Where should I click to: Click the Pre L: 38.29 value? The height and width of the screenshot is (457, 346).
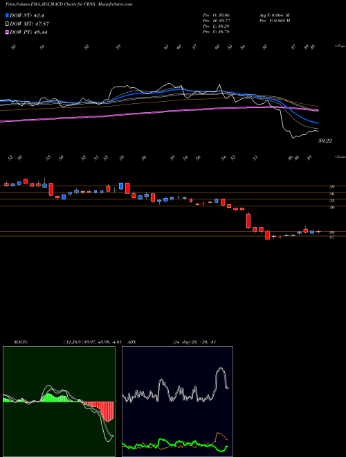pyautogui.click(x=216, y=26)
